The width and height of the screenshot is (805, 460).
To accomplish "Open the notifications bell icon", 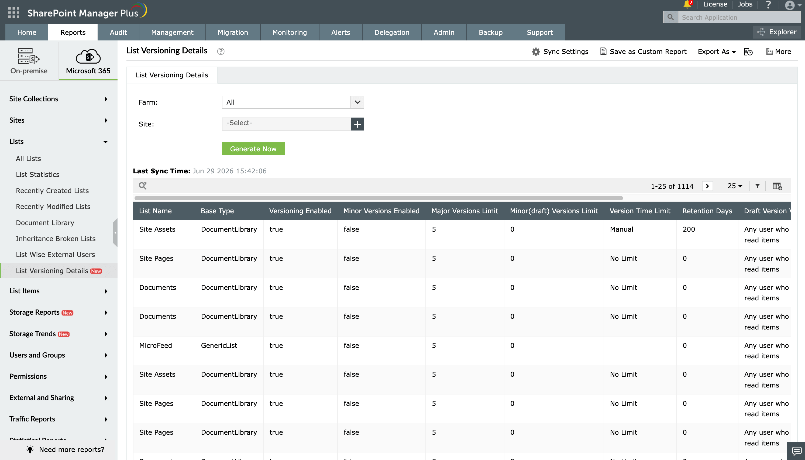I will tap(687, 4).
